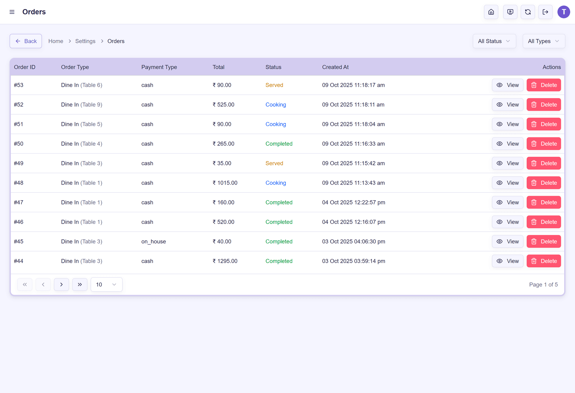Open the video tutorial screen icon

click(x=510, y=12)
